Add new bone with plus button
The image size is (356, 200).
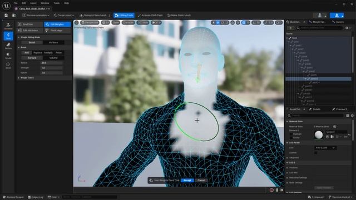(x=290, y=28)
